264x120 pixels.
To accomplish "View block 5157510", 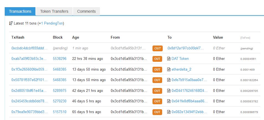I will tap(59, 112).
